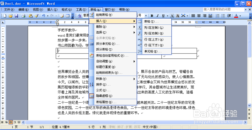Viewport: 252px width, 130px height.
Task: Toggle Bold formatting
Action: click(152, 16)
